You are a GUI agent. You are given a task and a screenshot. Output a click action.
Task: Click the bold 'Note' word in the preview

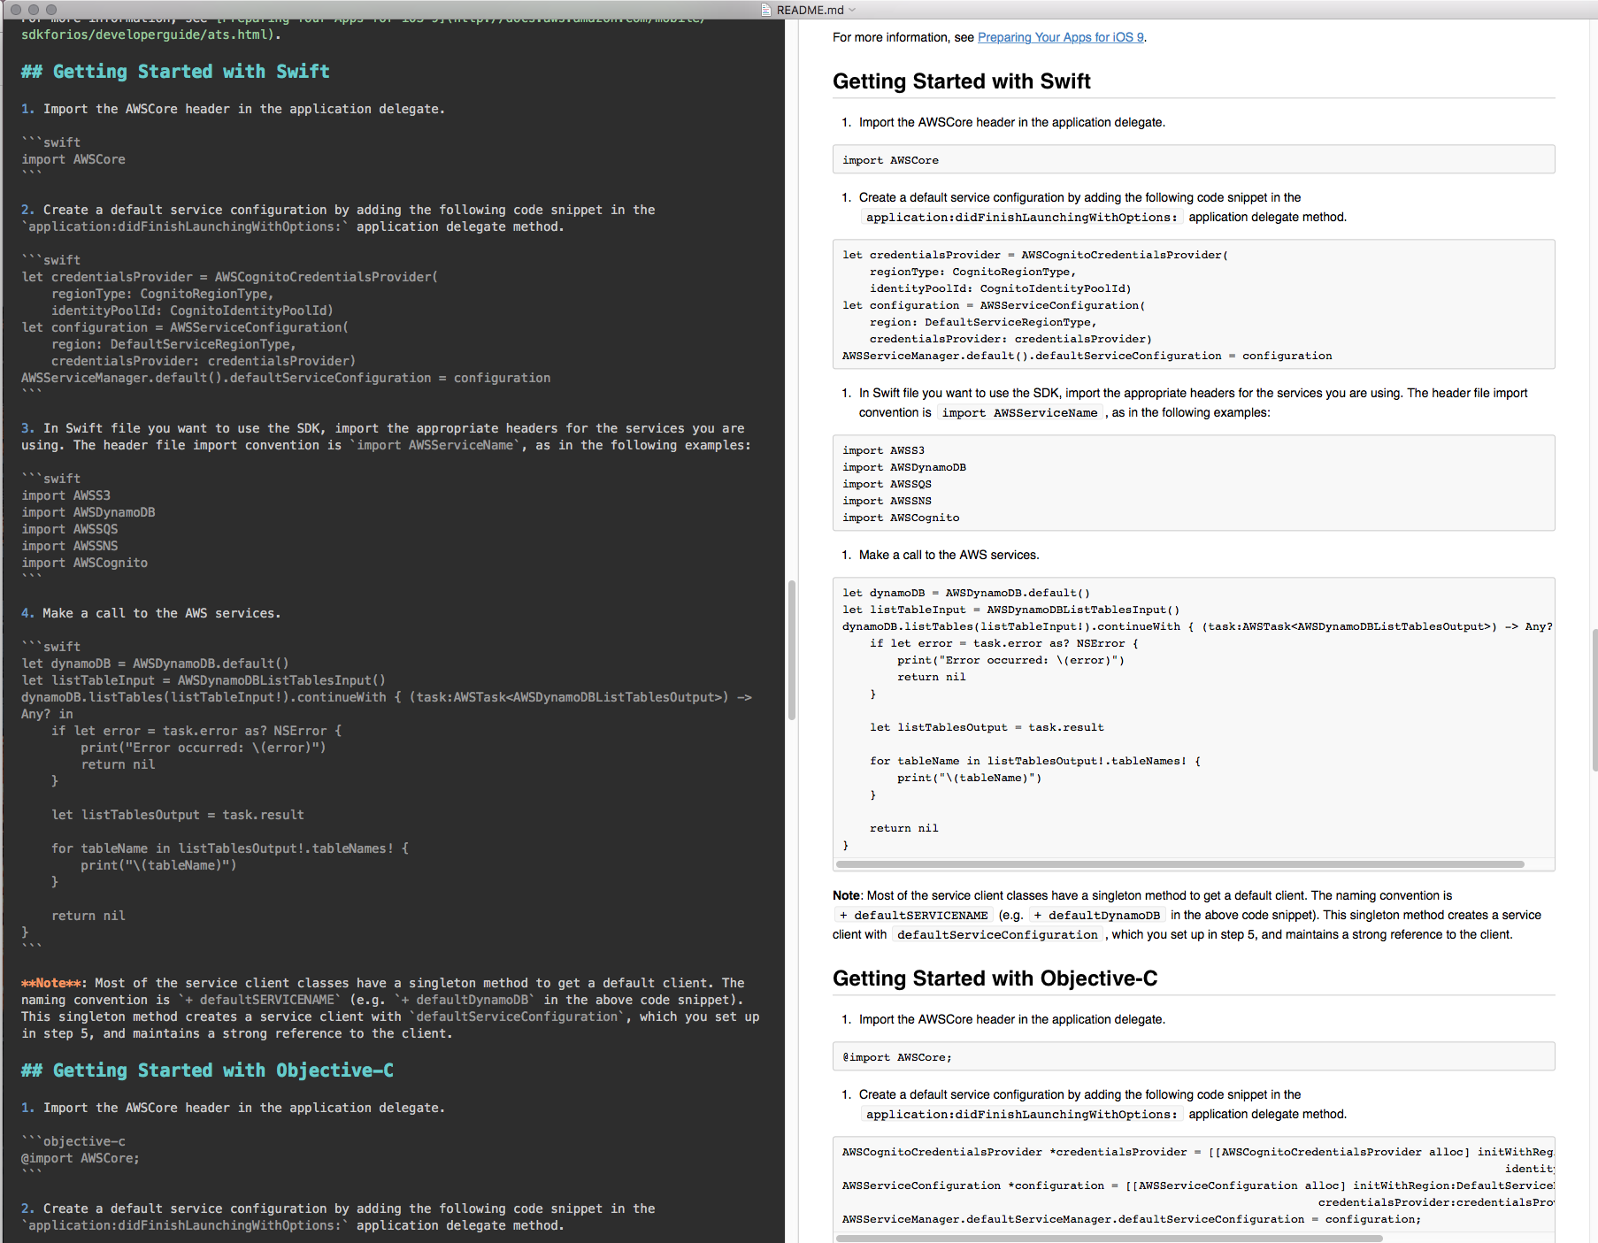[x=846, y=895]
